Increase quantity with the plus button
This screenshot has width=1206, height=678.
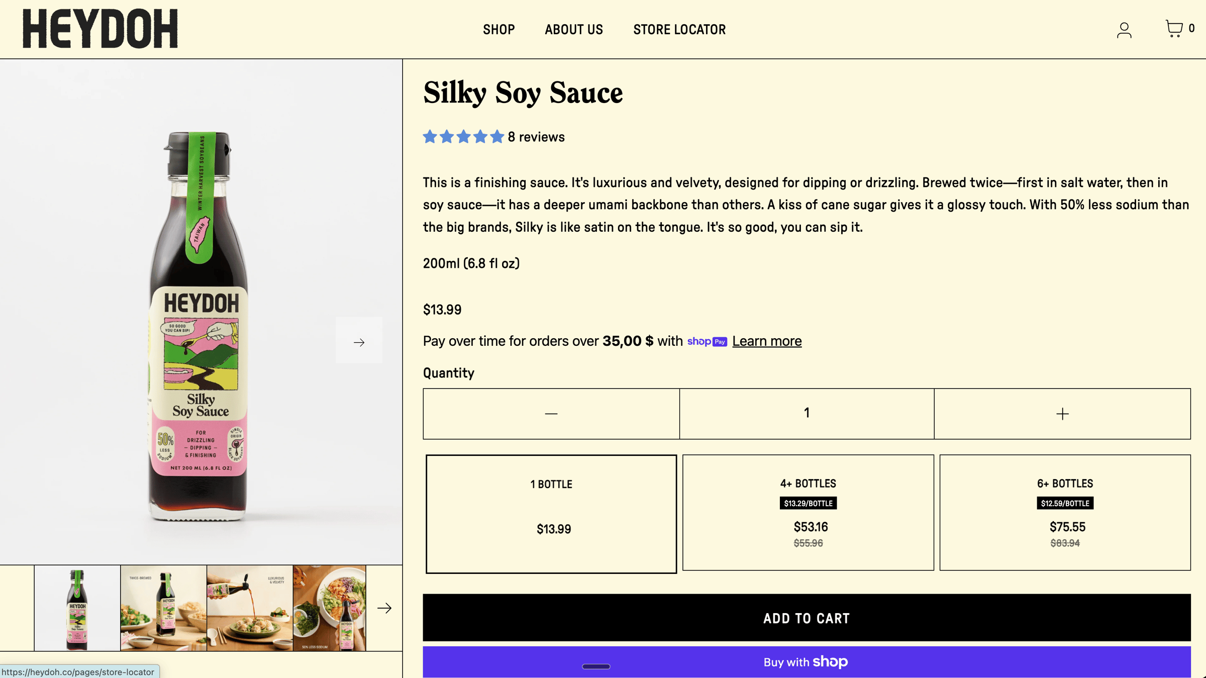pyautogui.click(x=1062, y=414)
